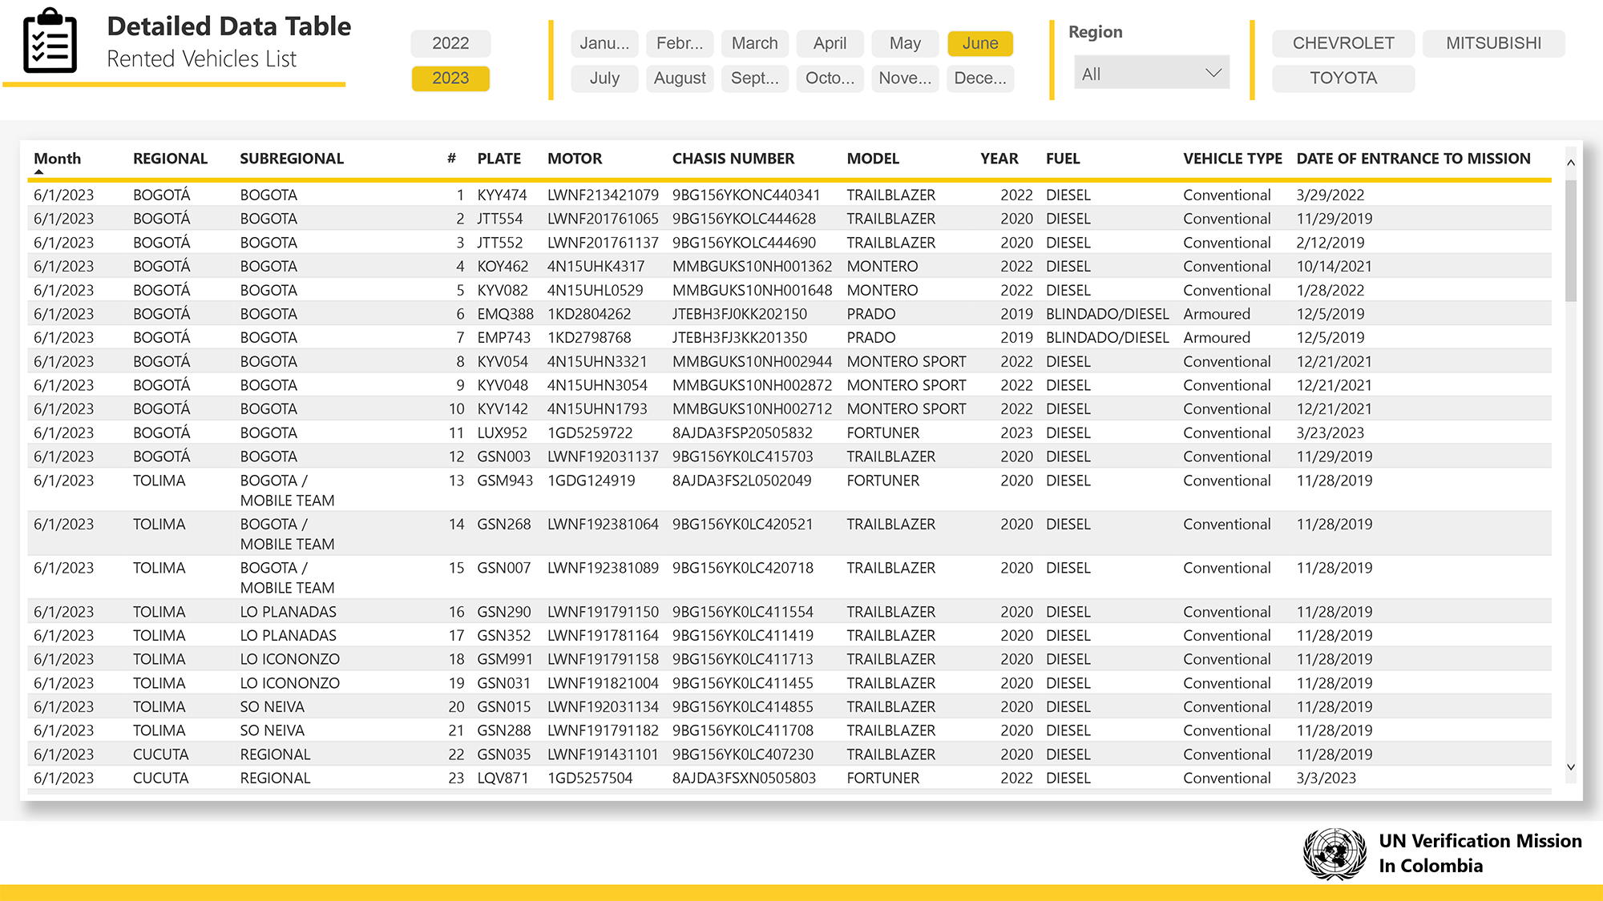Screen dimensions: 1603x901
Task: Filter by November month
Action: click(x=906, y=78)
